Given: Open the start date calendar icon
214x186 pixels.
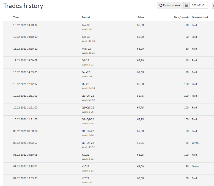Looking at the screenshot, I should [x=186, y=5].
